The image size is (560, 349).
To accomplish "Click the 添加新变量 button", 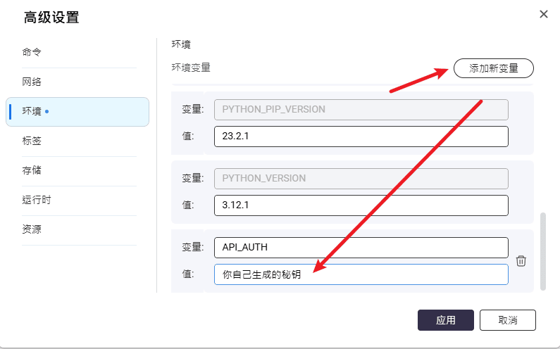I will coord(493,68).
